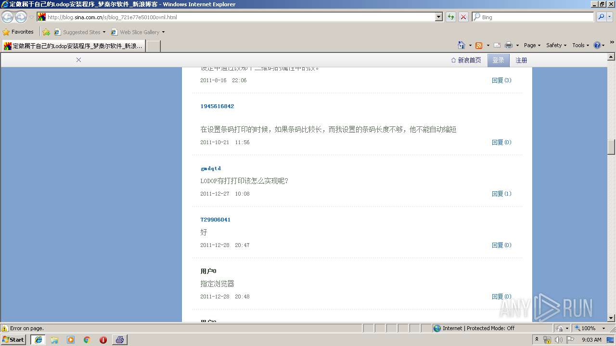Launch the media player taskbar icon

[x=71, y=340]
